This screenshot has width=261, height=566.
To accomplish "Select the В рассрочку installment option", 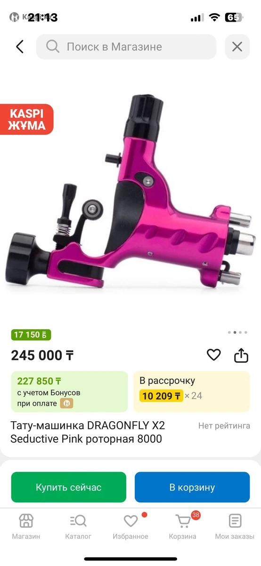I will pyautogui.click(x=192, y=391).
